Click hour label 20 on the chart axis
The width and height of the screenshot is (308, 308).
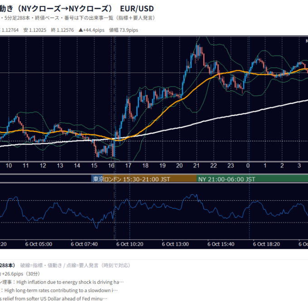tap(179, 166)
